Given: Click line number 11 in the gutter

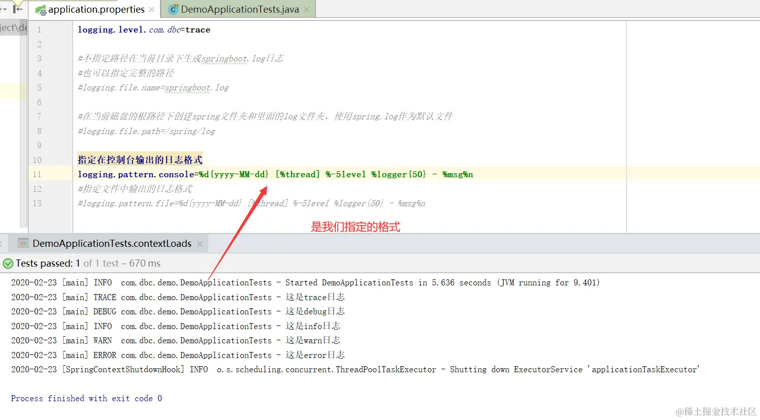Looking at the screenshot, I should point(37,174).
